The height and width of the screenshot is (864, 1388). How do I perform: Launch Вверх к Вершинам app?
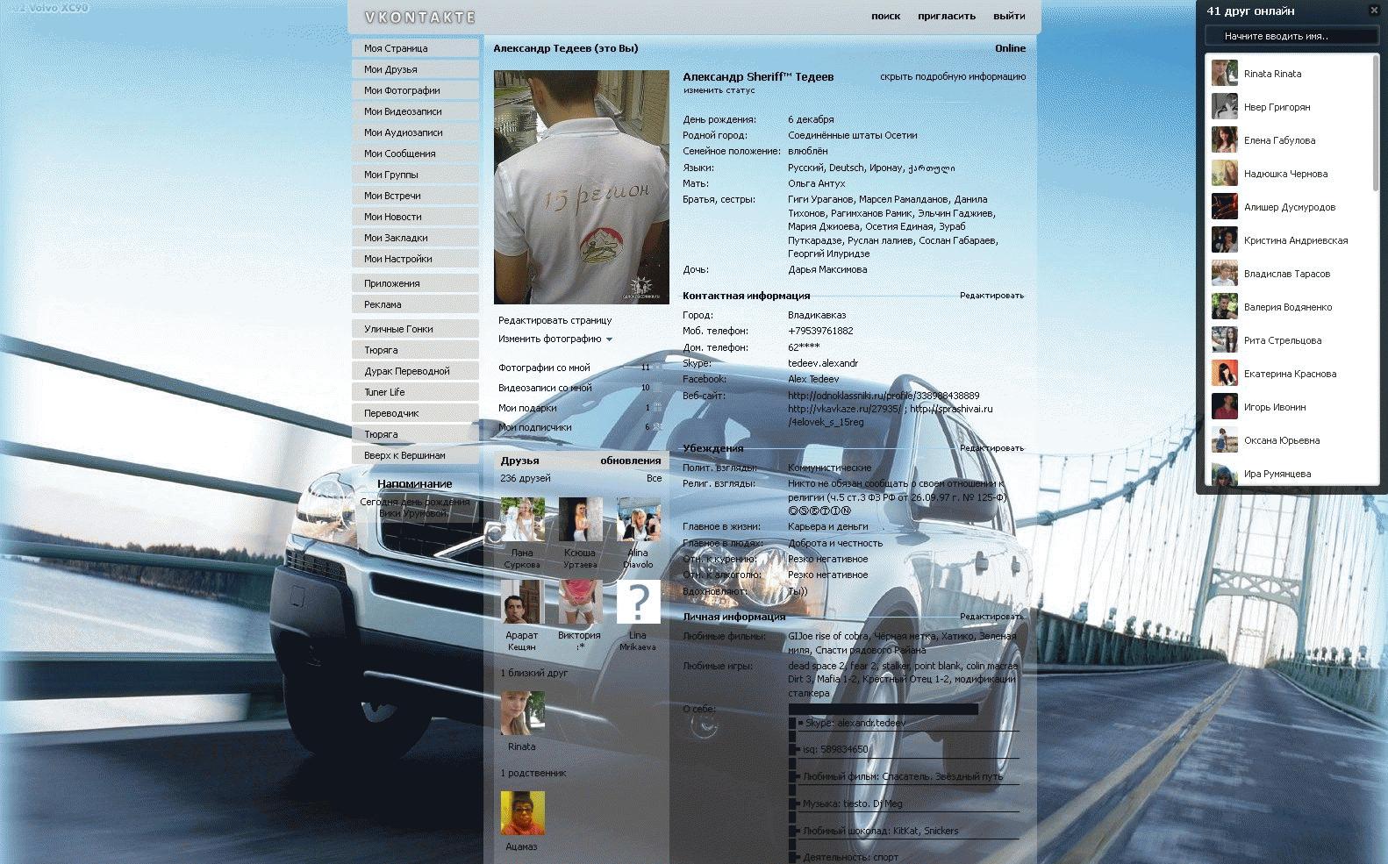click(x=415, y=455)
